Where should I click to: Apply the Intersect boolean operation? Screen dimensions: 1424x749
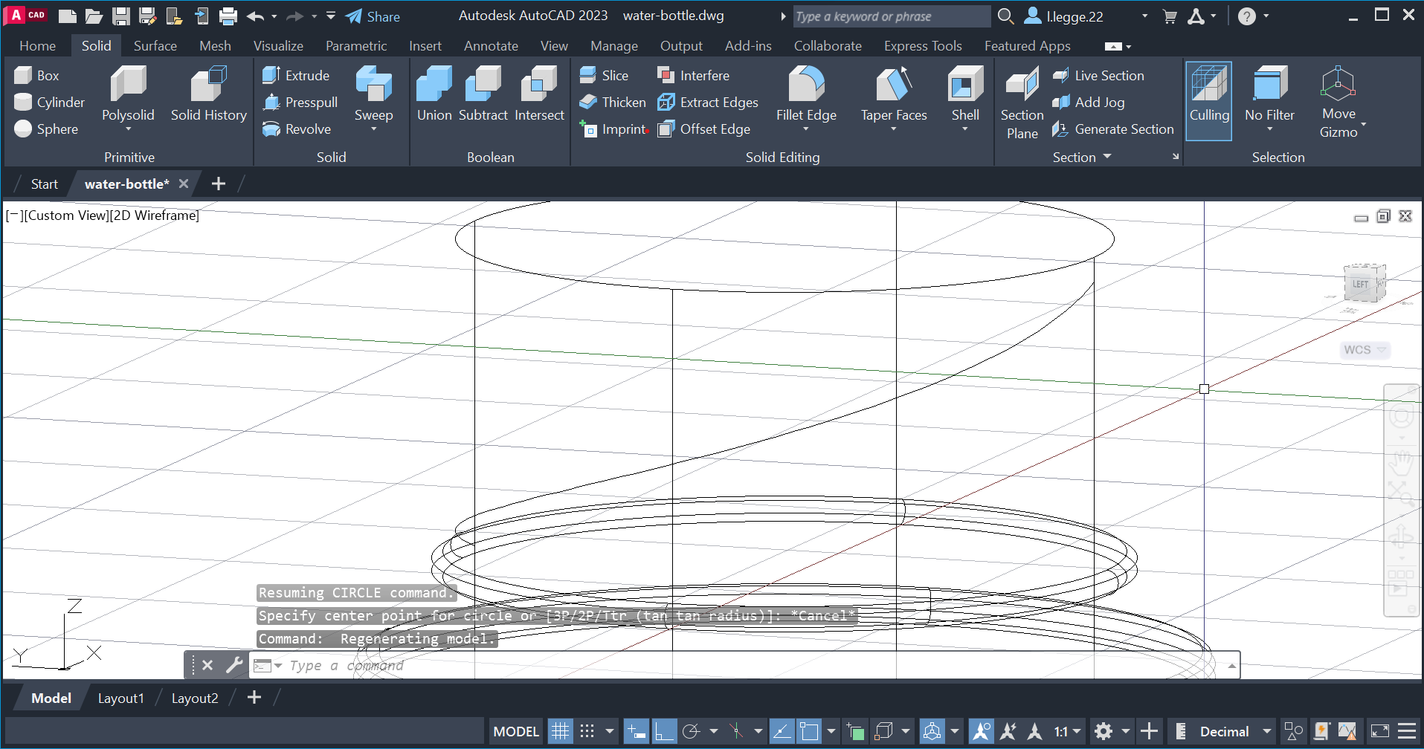click(539, 94)
